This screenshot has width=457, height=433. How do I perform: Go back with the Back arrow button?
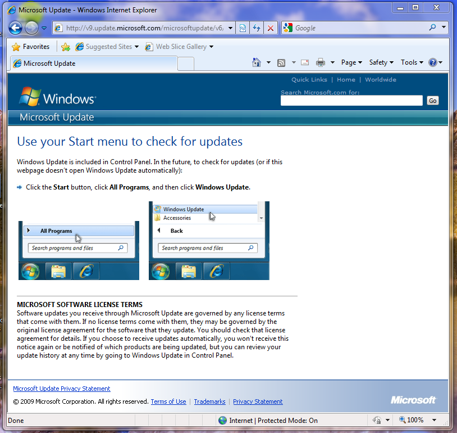pyautogui.click(x=15, y=28)
